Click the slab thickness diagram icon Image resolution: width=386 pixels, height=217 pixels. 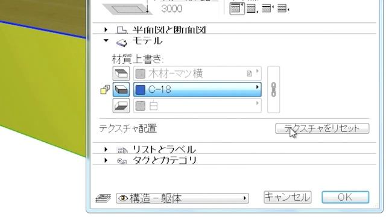pos(127,8)
